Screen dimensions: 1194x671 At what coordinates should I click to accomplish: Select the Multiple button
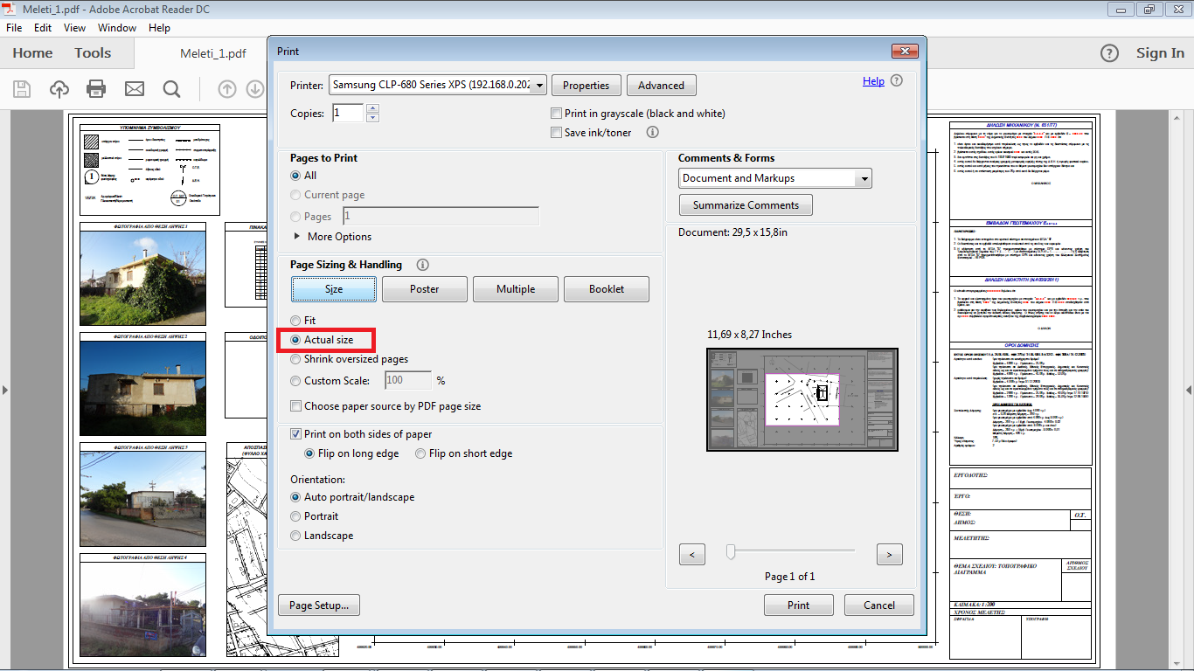516,289
